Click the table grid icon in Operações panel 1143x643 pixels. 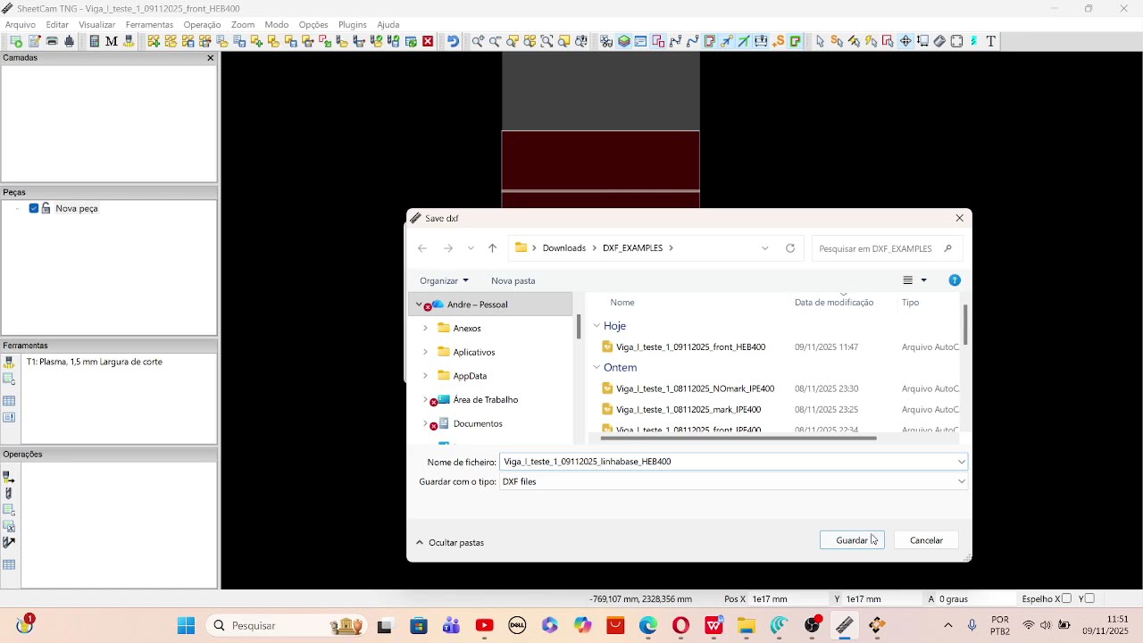[x=9, y=564]
